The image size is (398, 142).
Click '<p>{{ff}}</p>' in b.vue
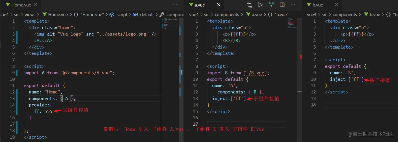pos(357,34)
